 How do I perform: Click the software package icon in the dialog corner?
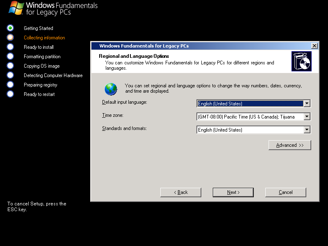click(x=301, y=61)
